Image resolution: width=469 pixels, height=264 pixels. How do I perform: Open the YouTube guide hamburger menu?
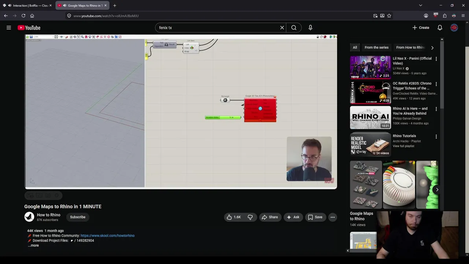point(9,27)
